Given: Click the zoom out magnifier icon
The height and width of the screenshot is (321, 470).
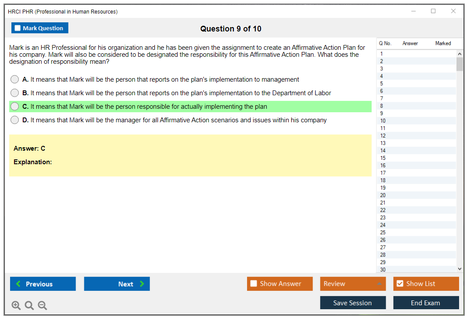Looking at the screenshot, I should click(42, 305).
